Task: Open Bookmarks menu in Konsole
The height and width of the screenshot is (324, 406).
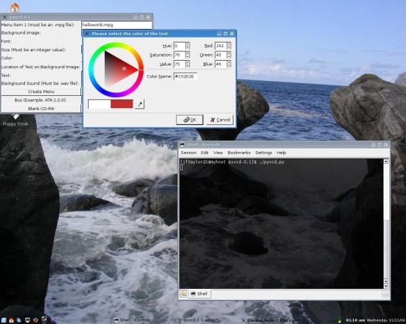Action: coord(239,153)
